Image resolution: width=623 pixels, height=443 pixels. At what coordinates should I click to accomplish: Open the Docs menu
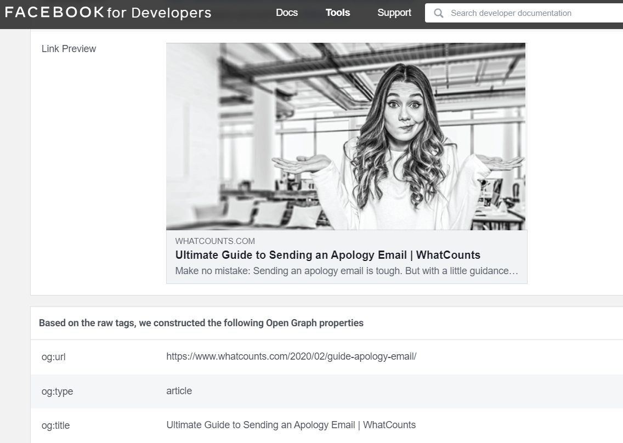(286, 13)
